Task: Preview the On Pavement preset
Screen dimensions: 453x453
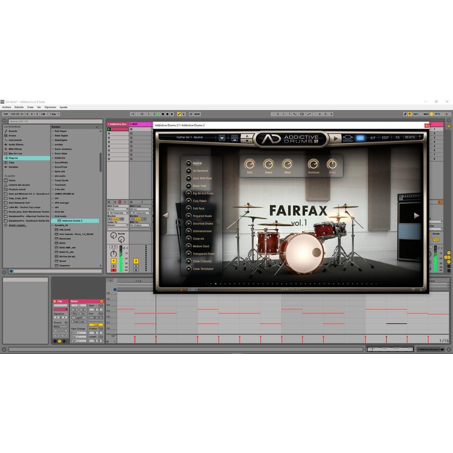Action: click(188, 171)
